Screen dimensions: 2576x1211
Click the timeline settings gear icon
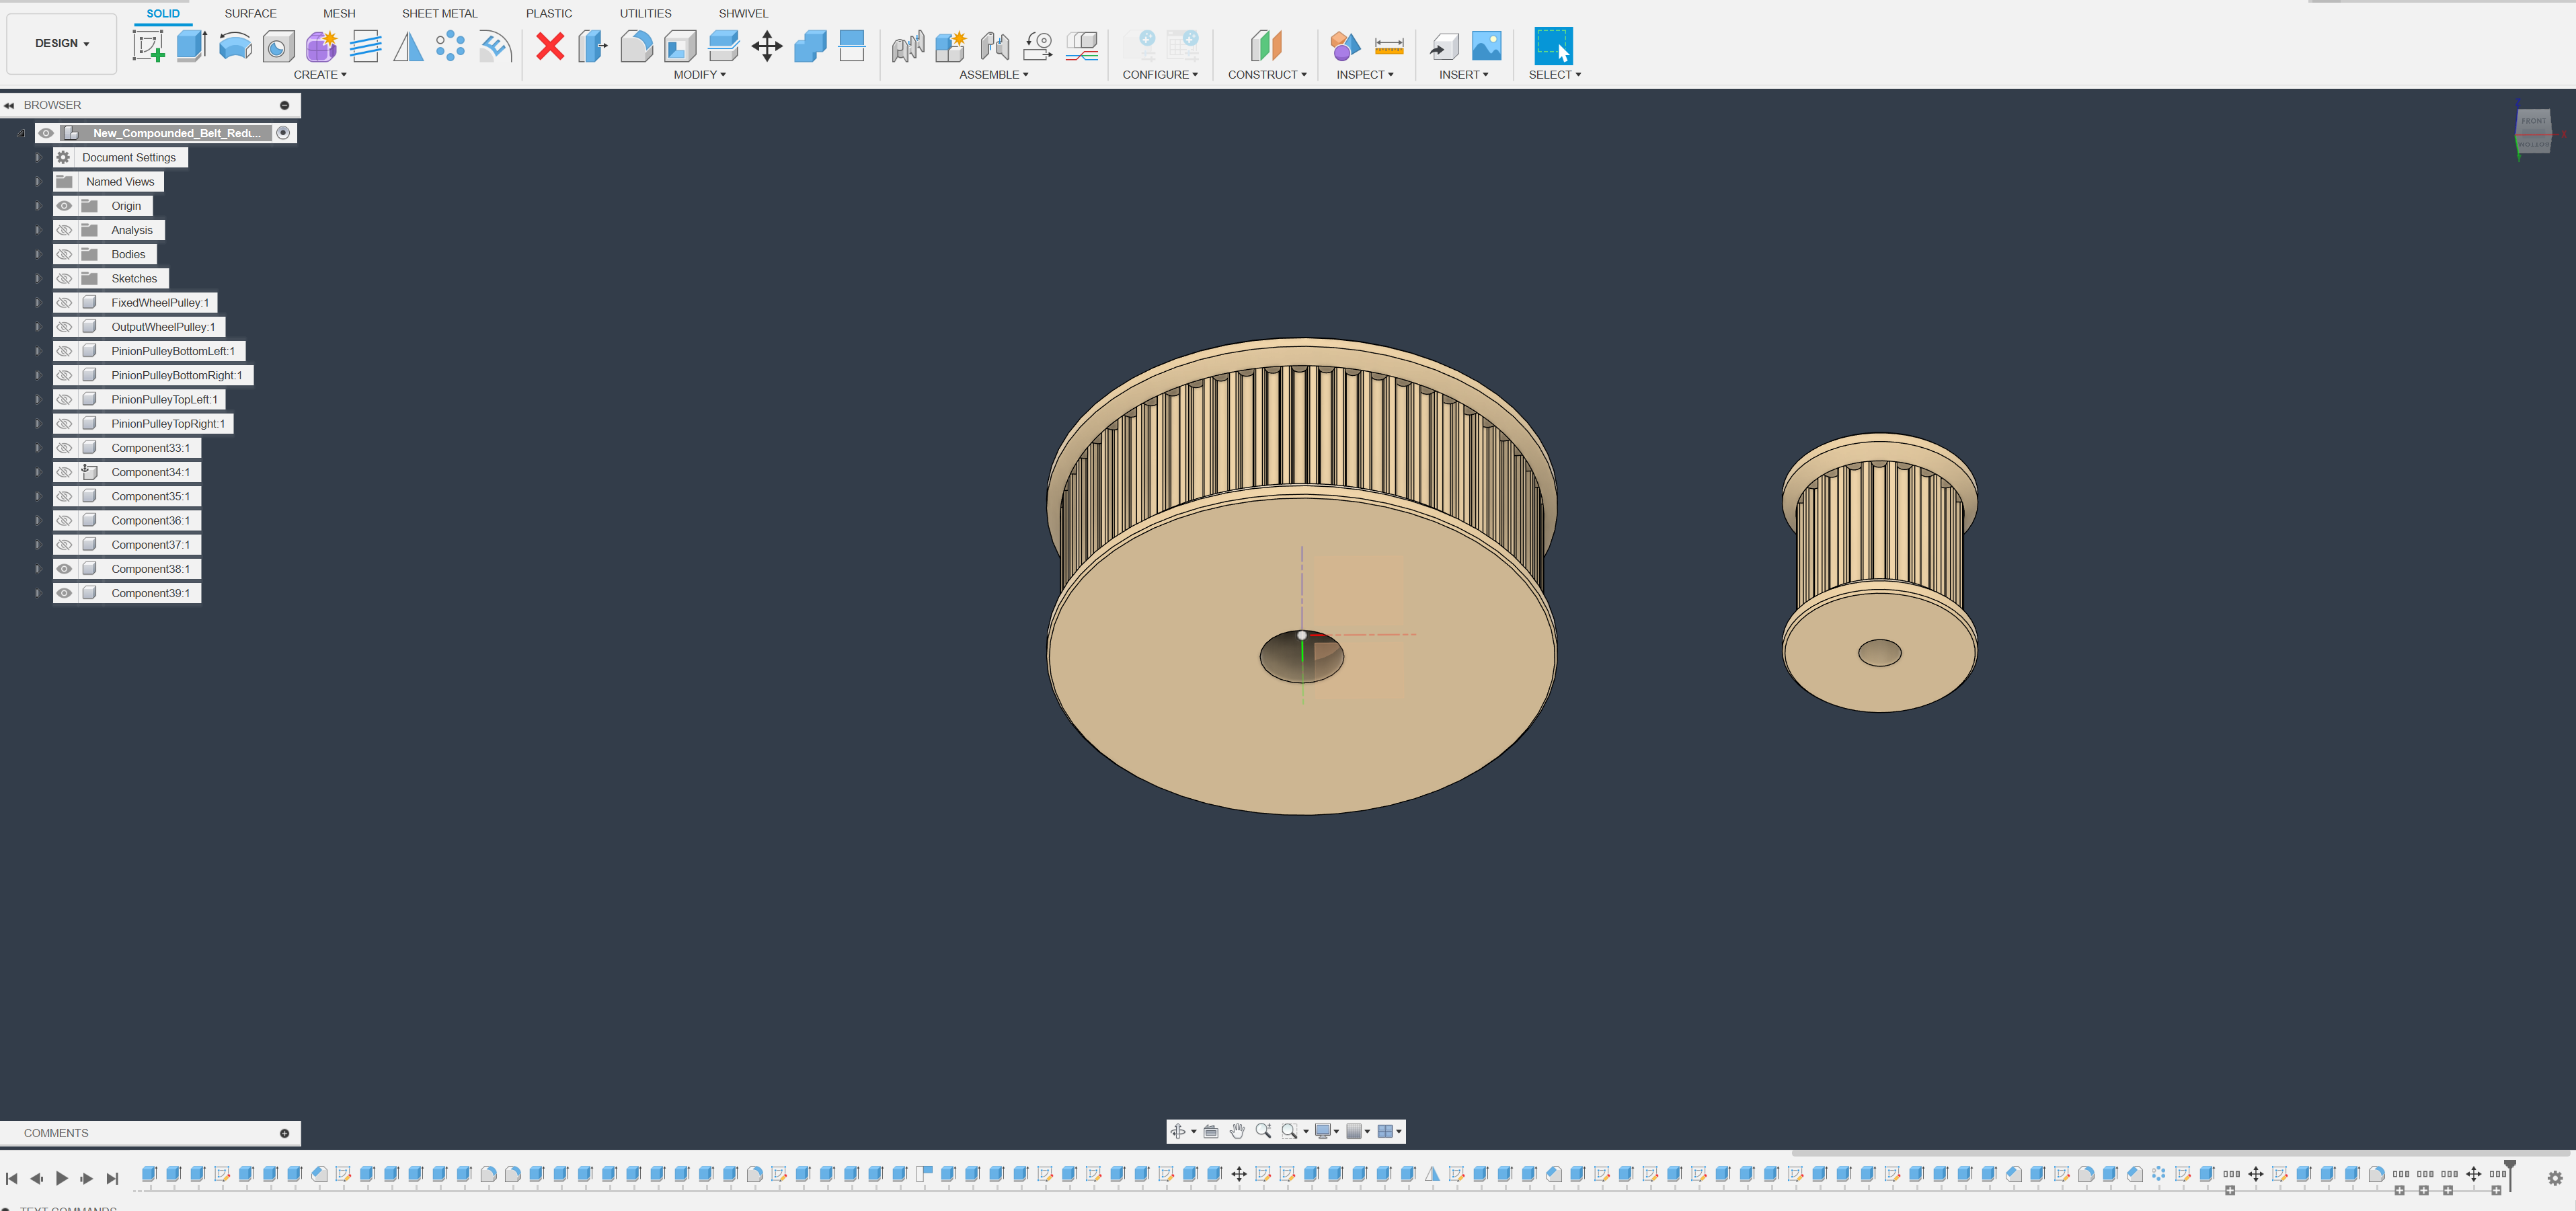[2554, 1178]
